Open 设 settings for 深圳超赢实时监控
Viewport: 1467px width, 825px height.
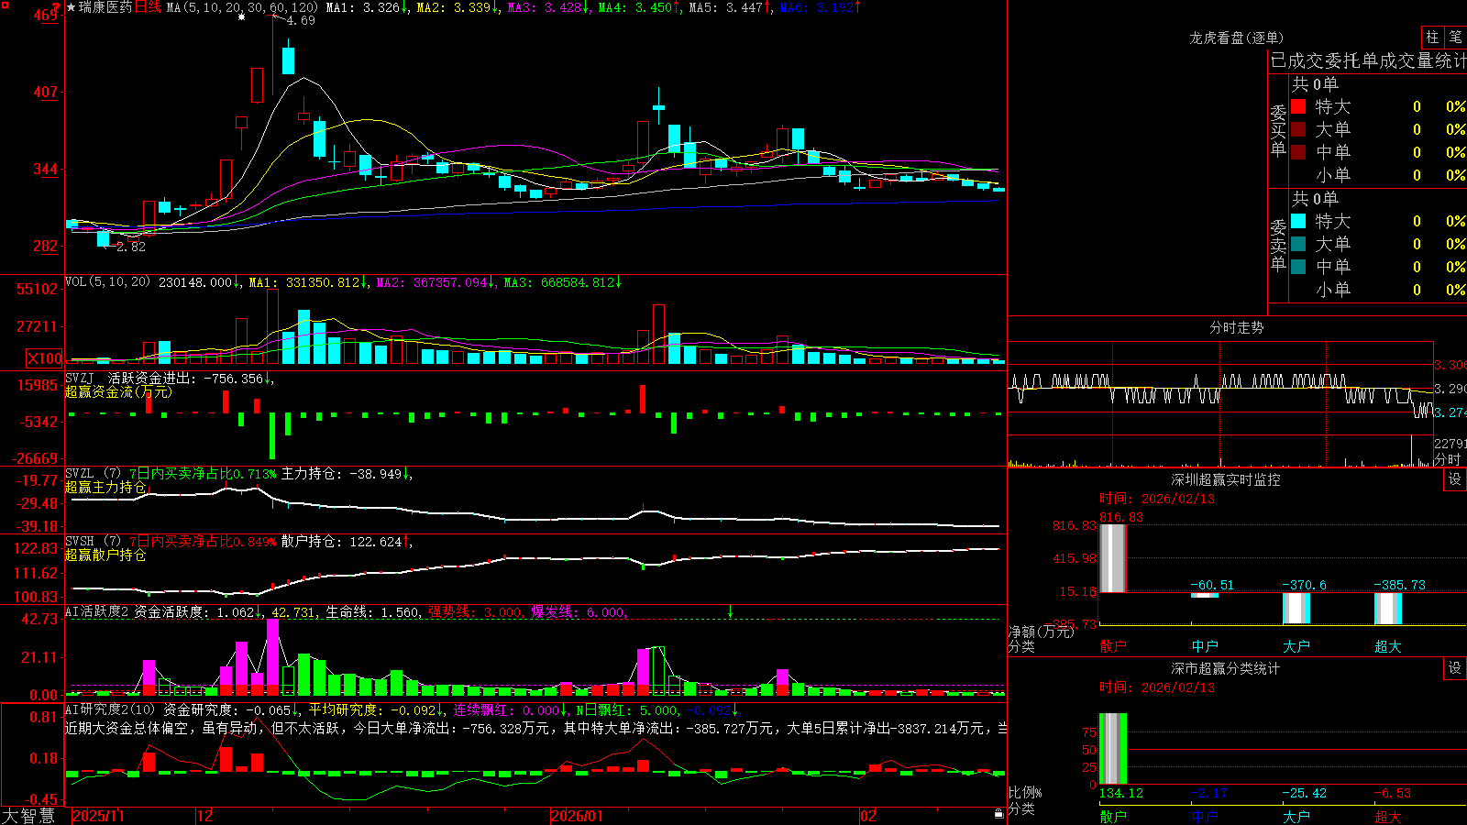coord(1455,479)
